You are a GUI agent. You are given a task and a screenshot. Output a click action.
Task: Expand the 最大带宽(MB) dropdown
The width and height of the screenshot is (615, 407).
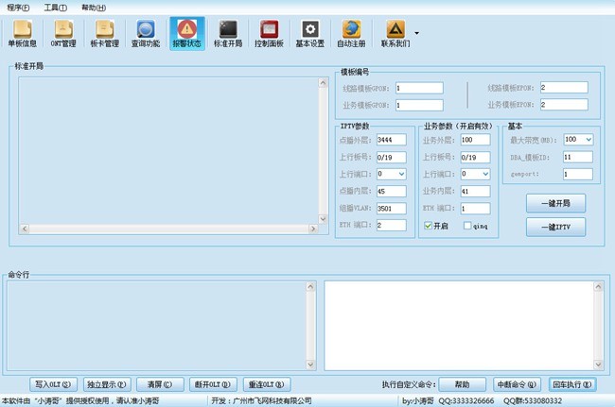click(x=589, y=140)
